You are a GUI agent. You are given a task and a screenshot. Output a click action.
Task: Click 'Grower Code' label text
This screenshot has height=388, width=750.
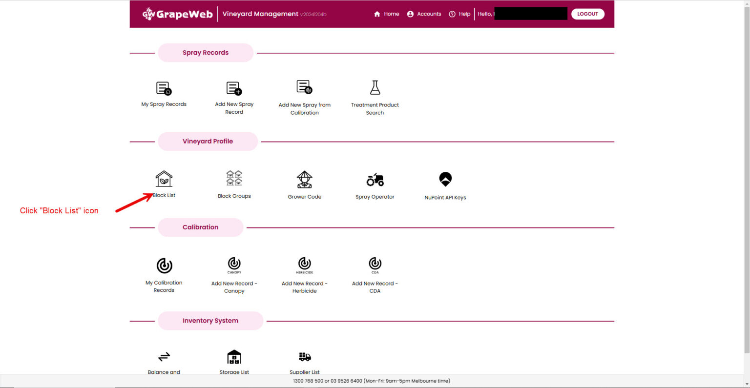click(304, 197)
